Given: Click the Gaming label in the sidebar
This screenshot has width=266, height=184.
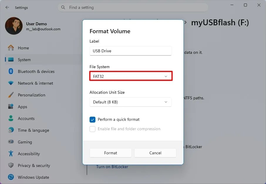Looking at the screenshot, I should click(25, 142).
